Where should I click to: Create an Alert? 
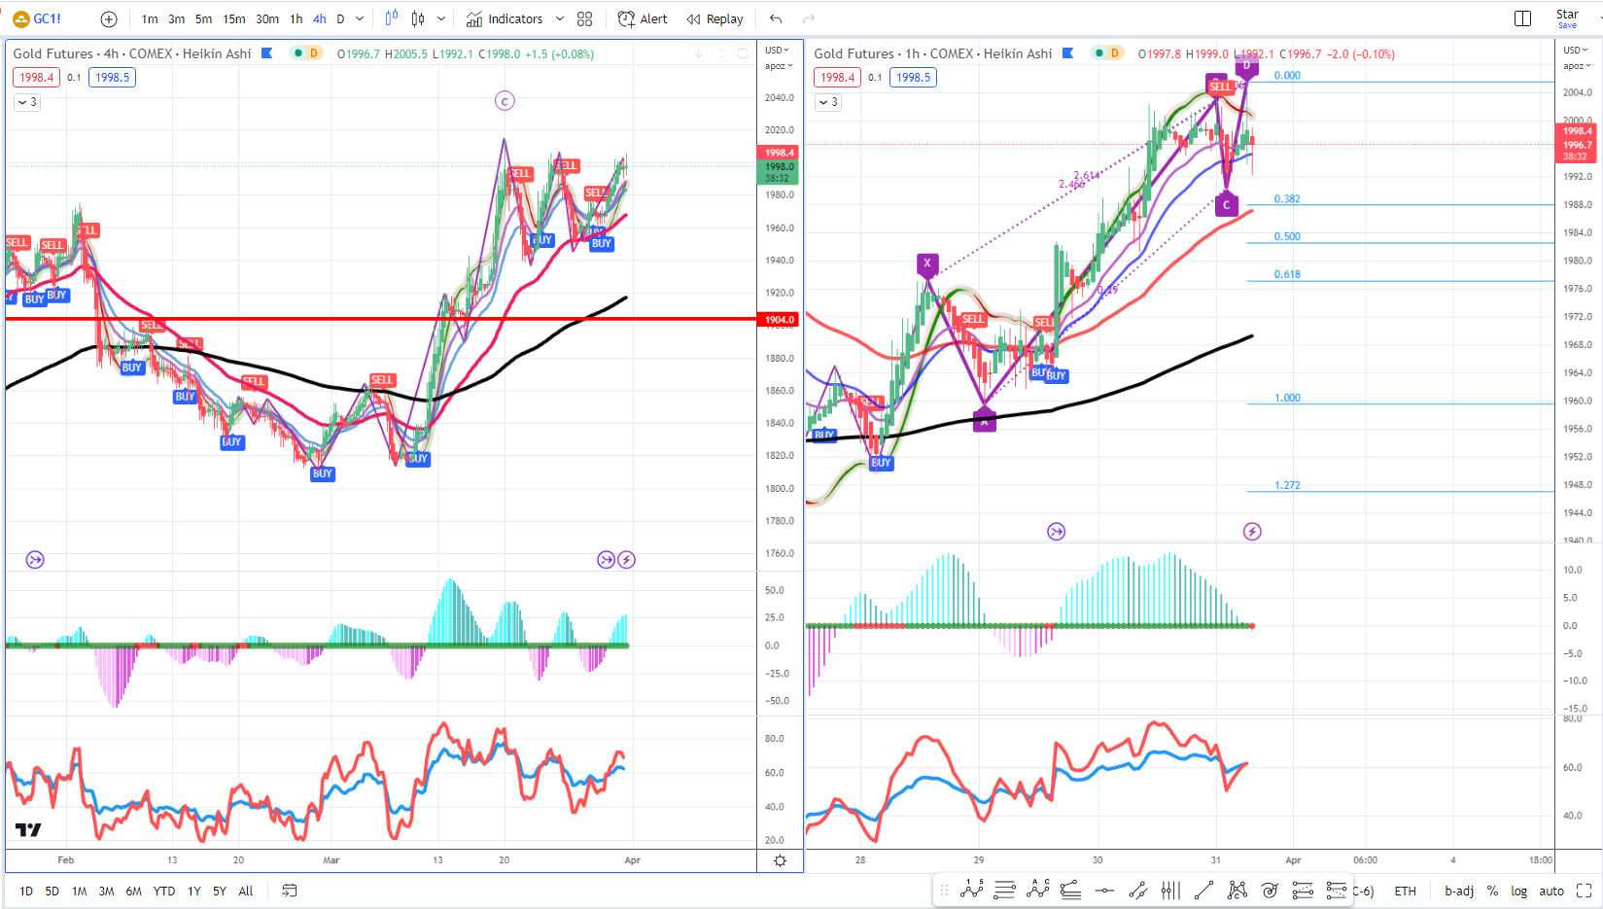[643, 18]
